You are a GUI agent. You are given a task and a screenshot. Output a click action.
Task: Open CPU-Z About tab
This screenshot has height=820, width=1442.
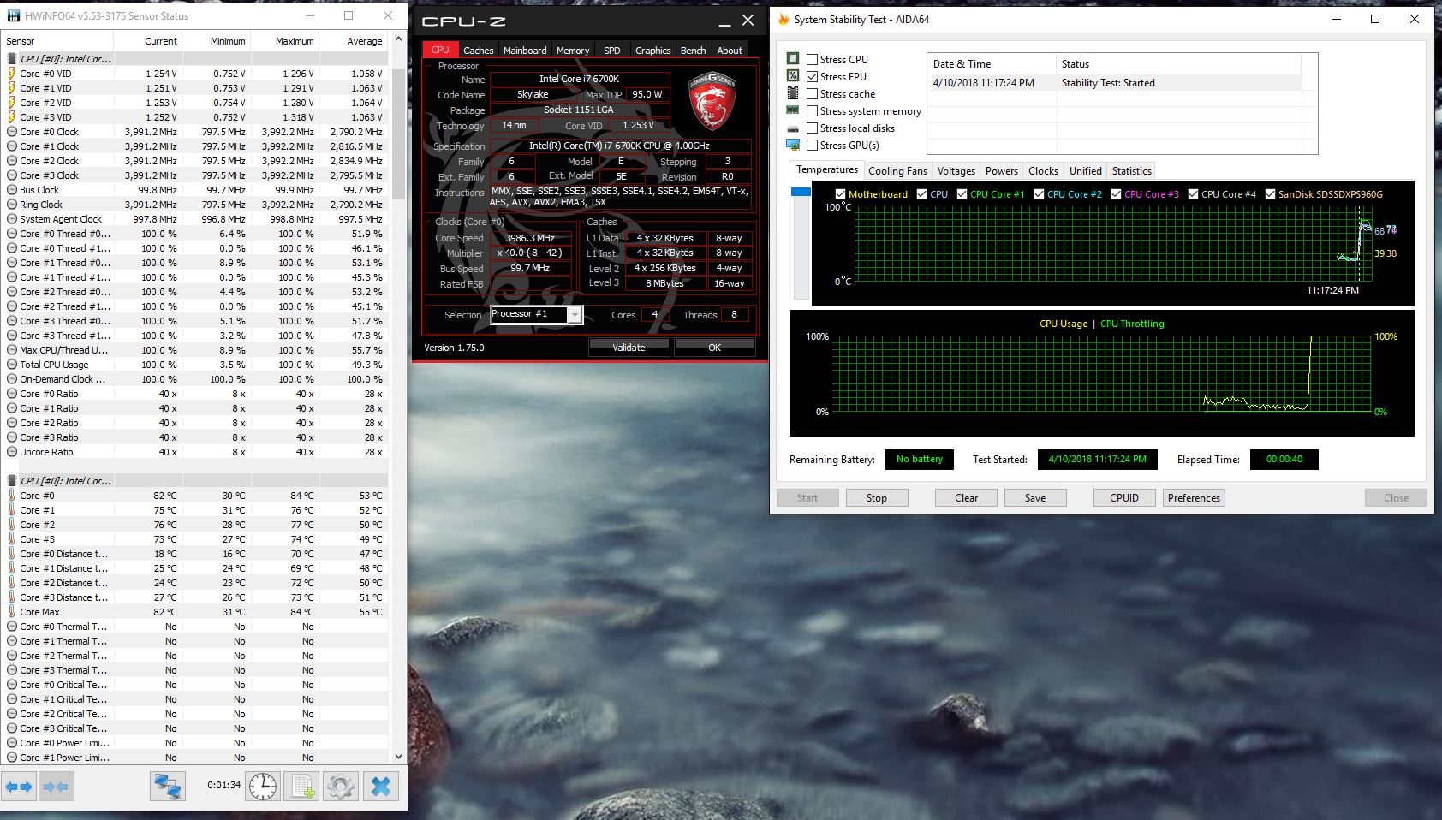pos(730,51)
